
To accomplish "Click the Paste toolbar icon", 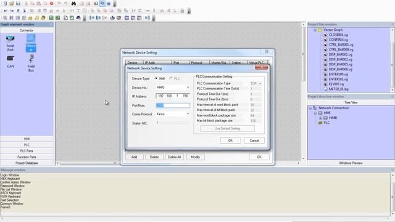I will [x=38, y=4].
